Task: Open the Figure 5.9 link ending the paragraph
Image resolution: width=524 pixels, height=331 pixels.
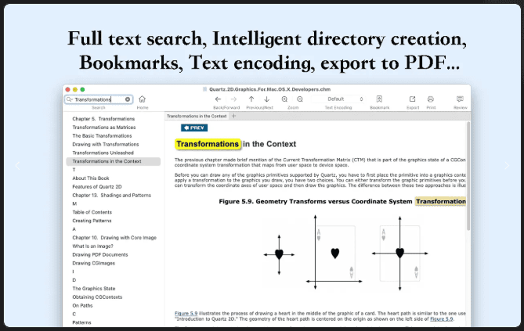Action: 442,318
